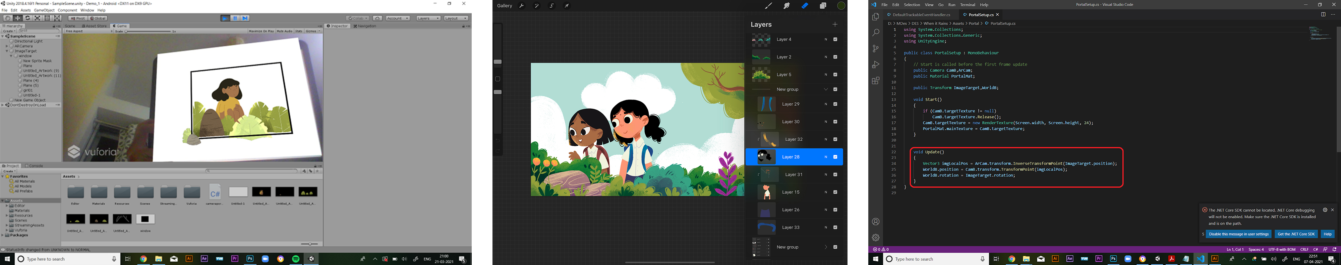Viewport: 1341px width, 265px height.
Task: Uncheck visibility of Layer 15
Action: [835, 192]
